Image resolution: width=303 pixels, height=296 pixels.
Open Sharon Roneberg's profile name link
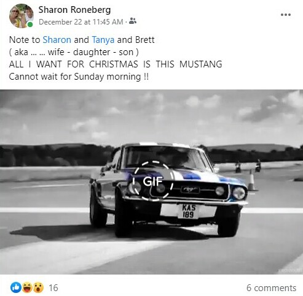(x=74, y=10)
